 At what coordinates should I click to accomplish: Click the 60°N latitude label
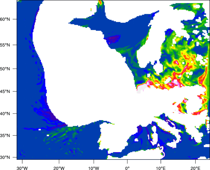(5, 19)
